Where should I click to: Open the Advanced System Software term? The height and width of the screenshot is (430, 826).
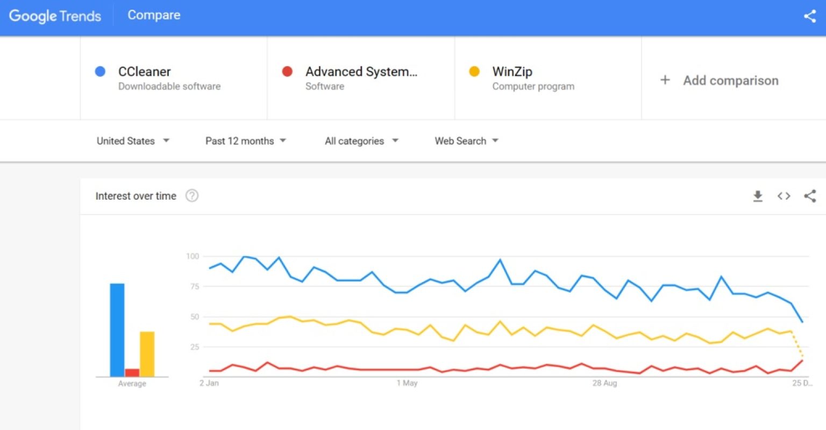point(361,71)
